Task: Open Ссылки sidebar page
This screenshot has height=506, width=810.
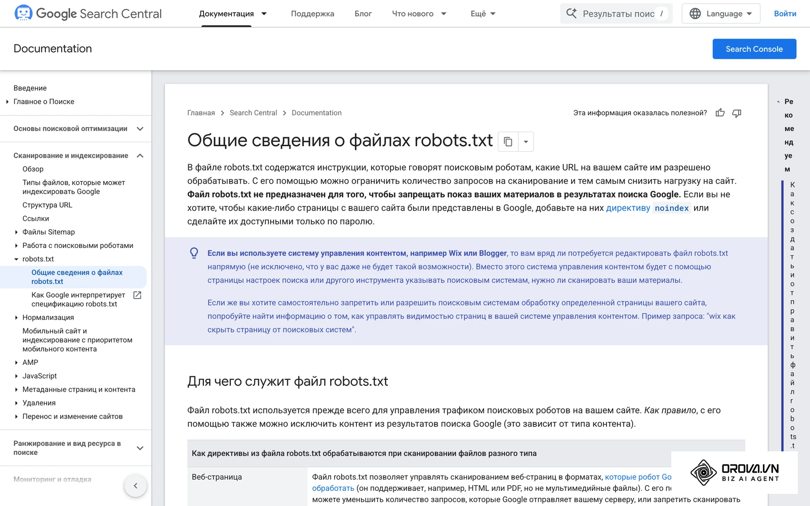Action: coord(35,219)
